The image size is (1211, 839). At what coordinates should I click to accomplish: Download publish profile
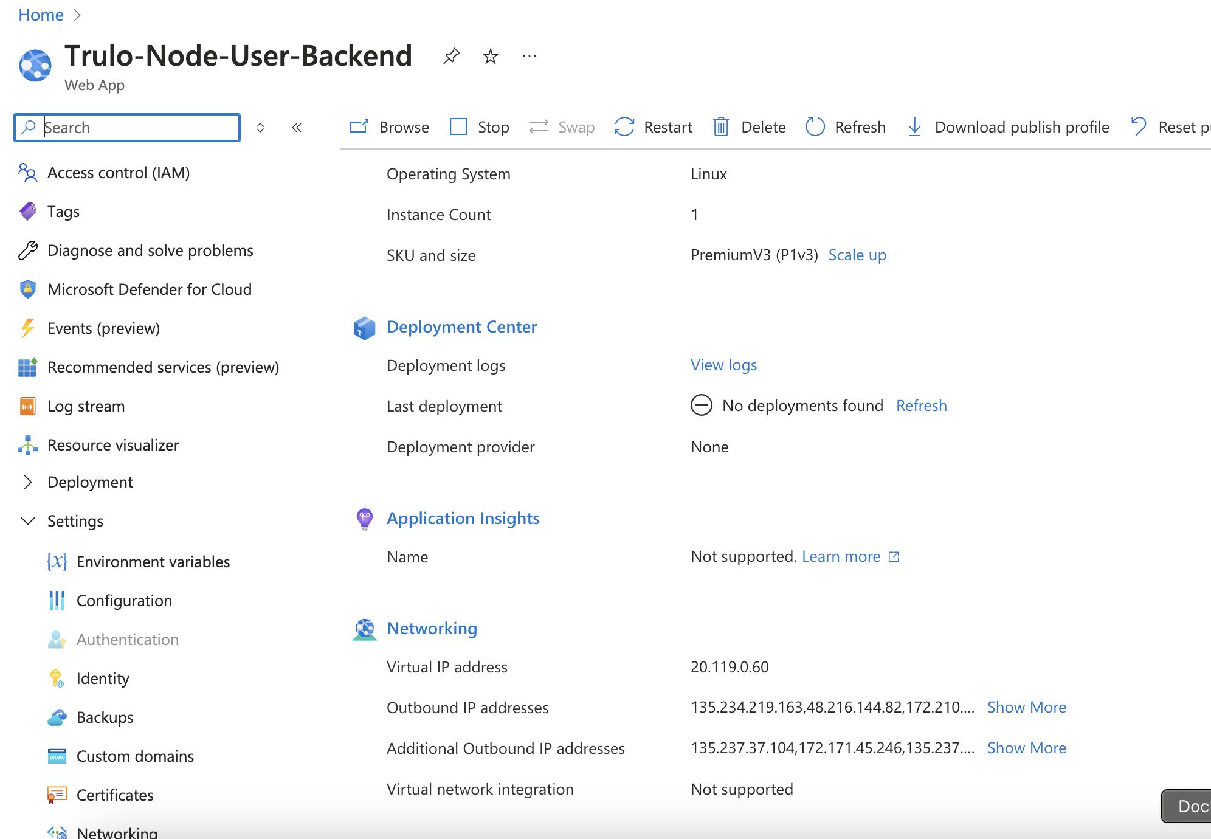click(x=1009, y=127)
